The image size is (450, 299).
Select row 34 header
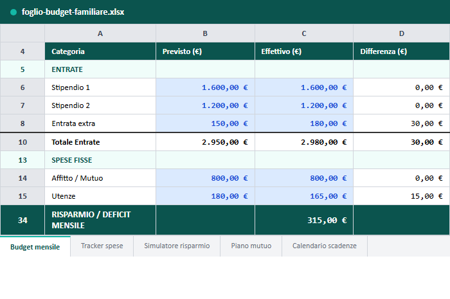22,220
